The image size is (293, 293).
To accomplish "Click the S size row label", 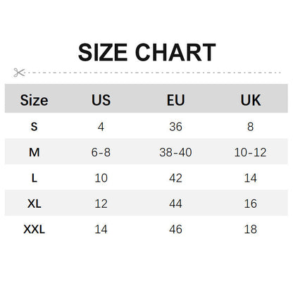I will (34, 127).
